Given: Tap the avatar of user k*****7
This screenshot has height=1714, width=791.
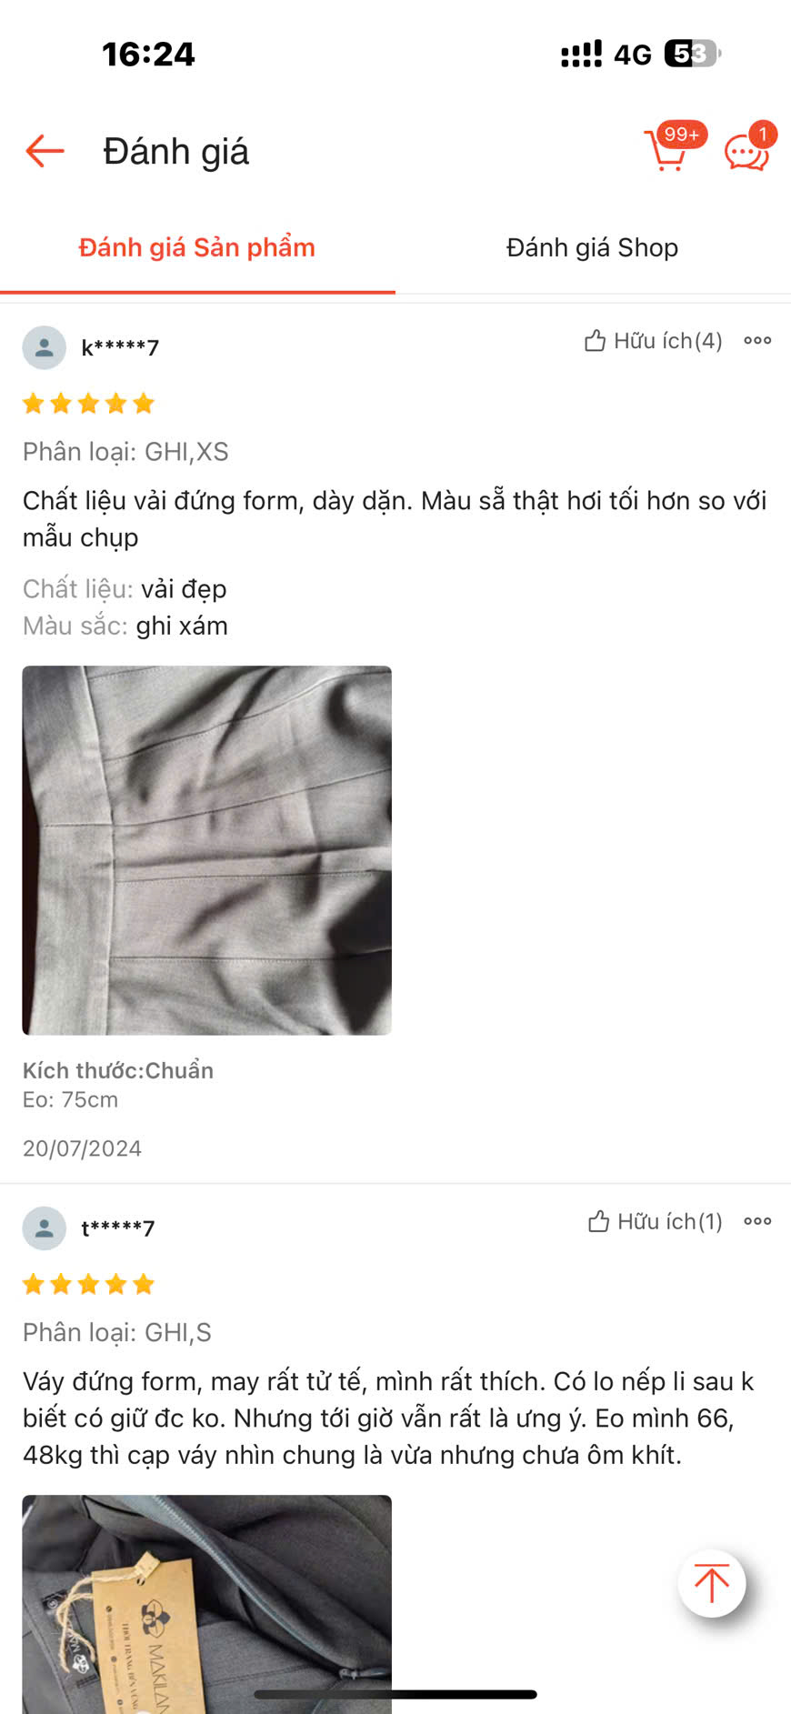Looking at the screenshot, I should 44,347.
